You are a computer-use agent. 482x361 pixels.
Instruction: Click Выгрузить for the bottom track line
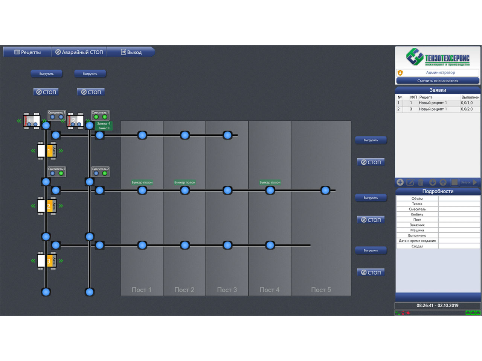(371, 250)
